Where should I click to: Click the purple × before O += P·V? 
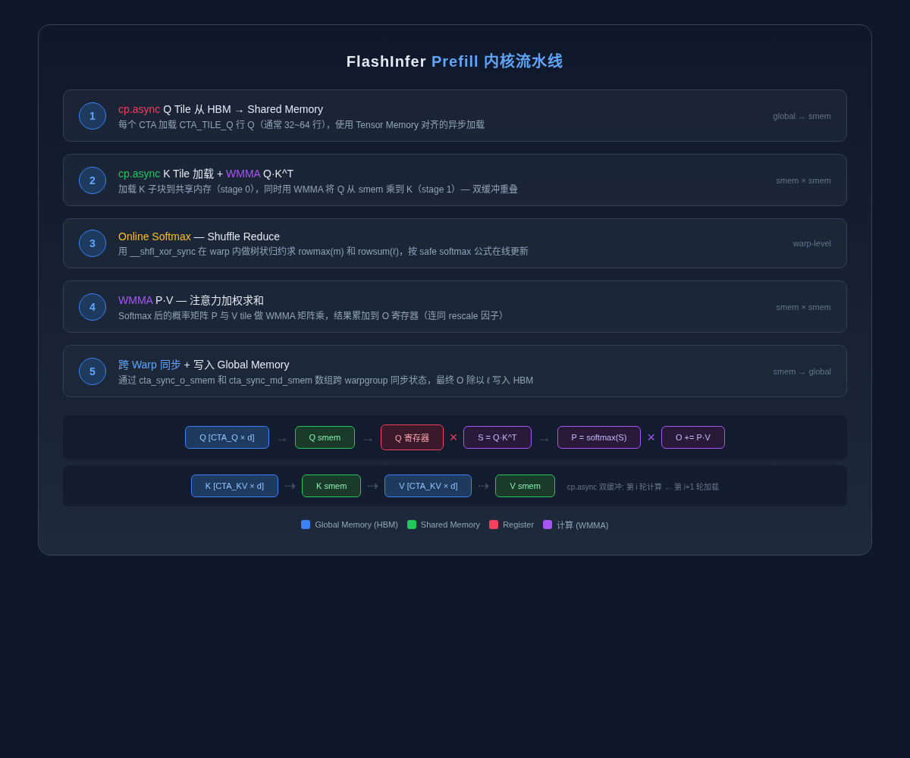[x=651, y=437]
